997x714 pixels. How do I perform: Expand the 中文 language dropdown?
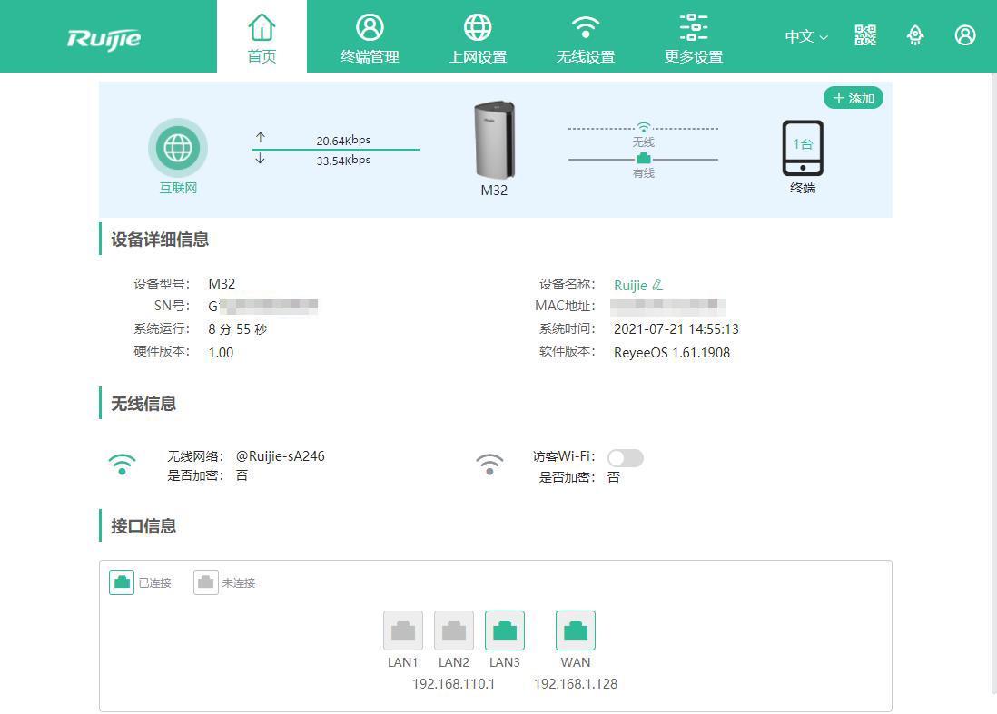(x=806, y=37)
